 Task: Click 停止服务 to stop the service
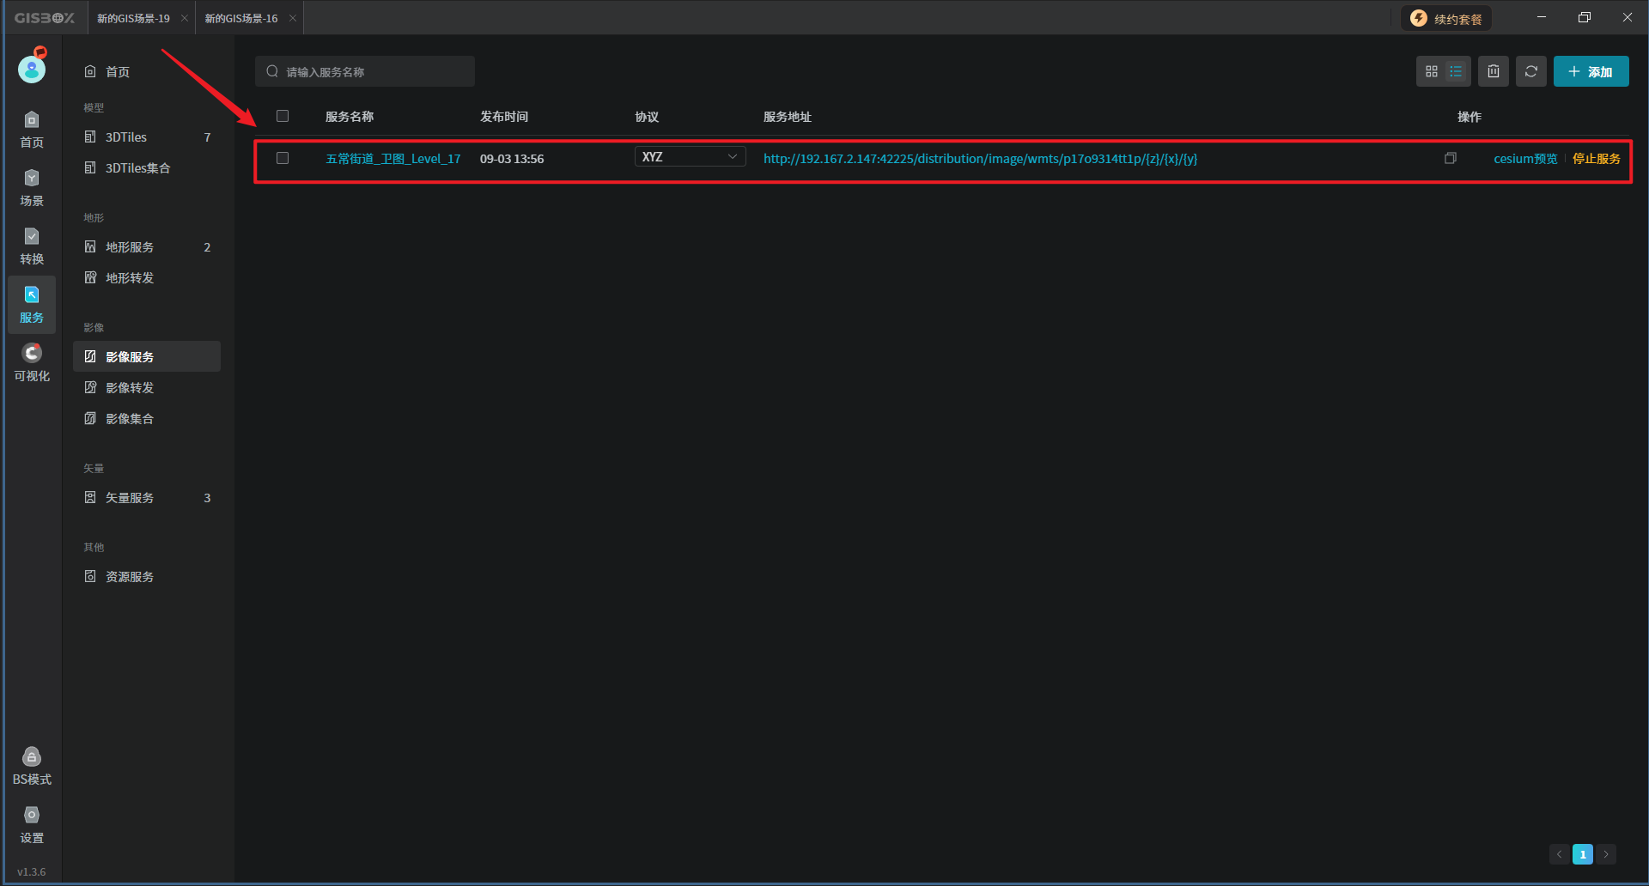[1596, 159]
